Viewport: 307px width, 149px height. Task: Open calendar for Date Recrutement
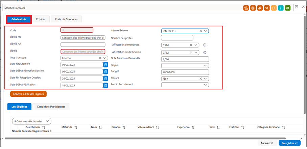coord(105,64)
